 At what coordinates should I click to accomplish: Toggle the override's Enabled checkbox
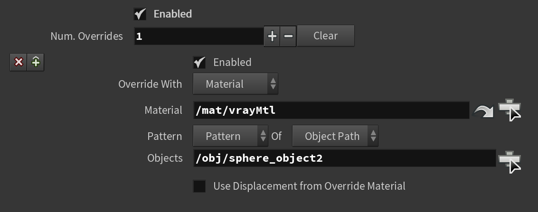pyautogui.click(x=199, y=62)
